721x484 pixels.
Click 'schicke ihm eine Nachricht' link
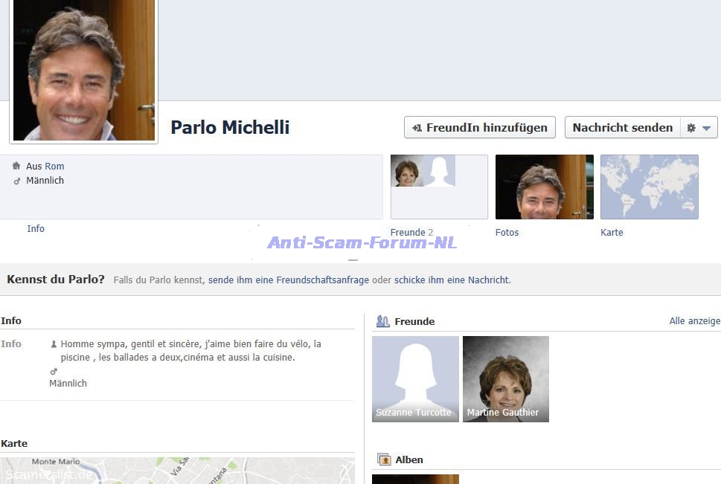pyautogui.click(x=452, y=280)
